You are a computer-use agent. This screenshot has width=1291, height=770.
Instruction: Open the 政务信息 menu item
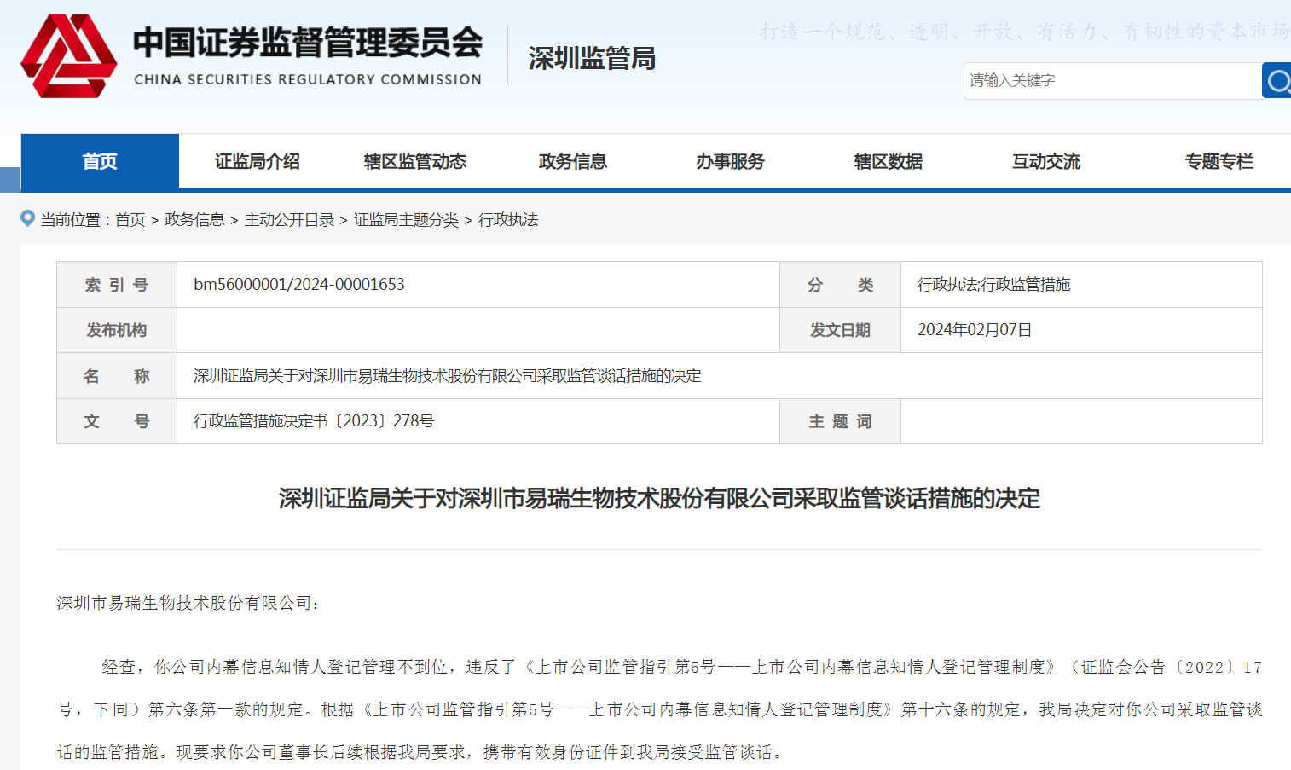pos(572,161)
